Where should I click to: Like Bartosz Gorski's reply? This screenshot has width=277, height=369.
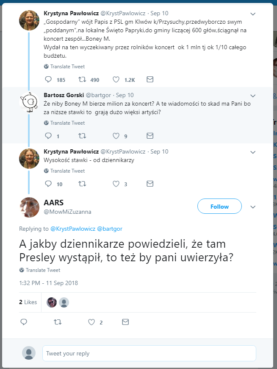click(x=115, y=136)
